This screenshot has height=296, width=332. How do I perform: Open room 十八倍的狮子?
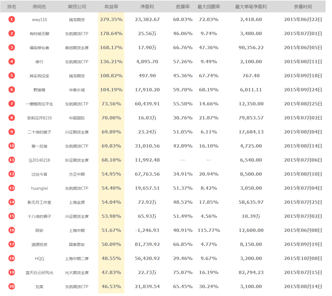point(39,216)
